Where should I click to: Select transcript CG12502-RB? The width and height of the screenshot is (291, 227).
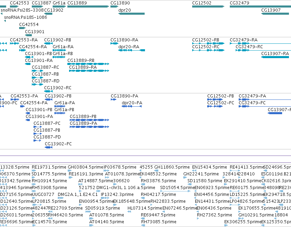tap(208, 43)
